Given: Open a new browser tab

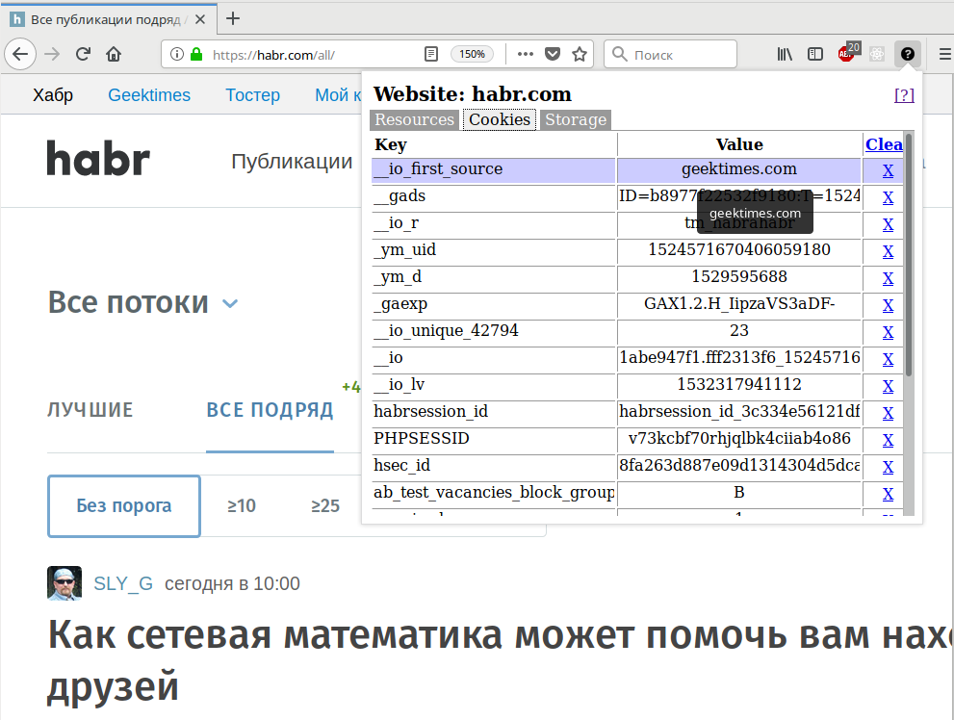Looking at the screenshot, I should pyautogui.click(x=233, y=19).
